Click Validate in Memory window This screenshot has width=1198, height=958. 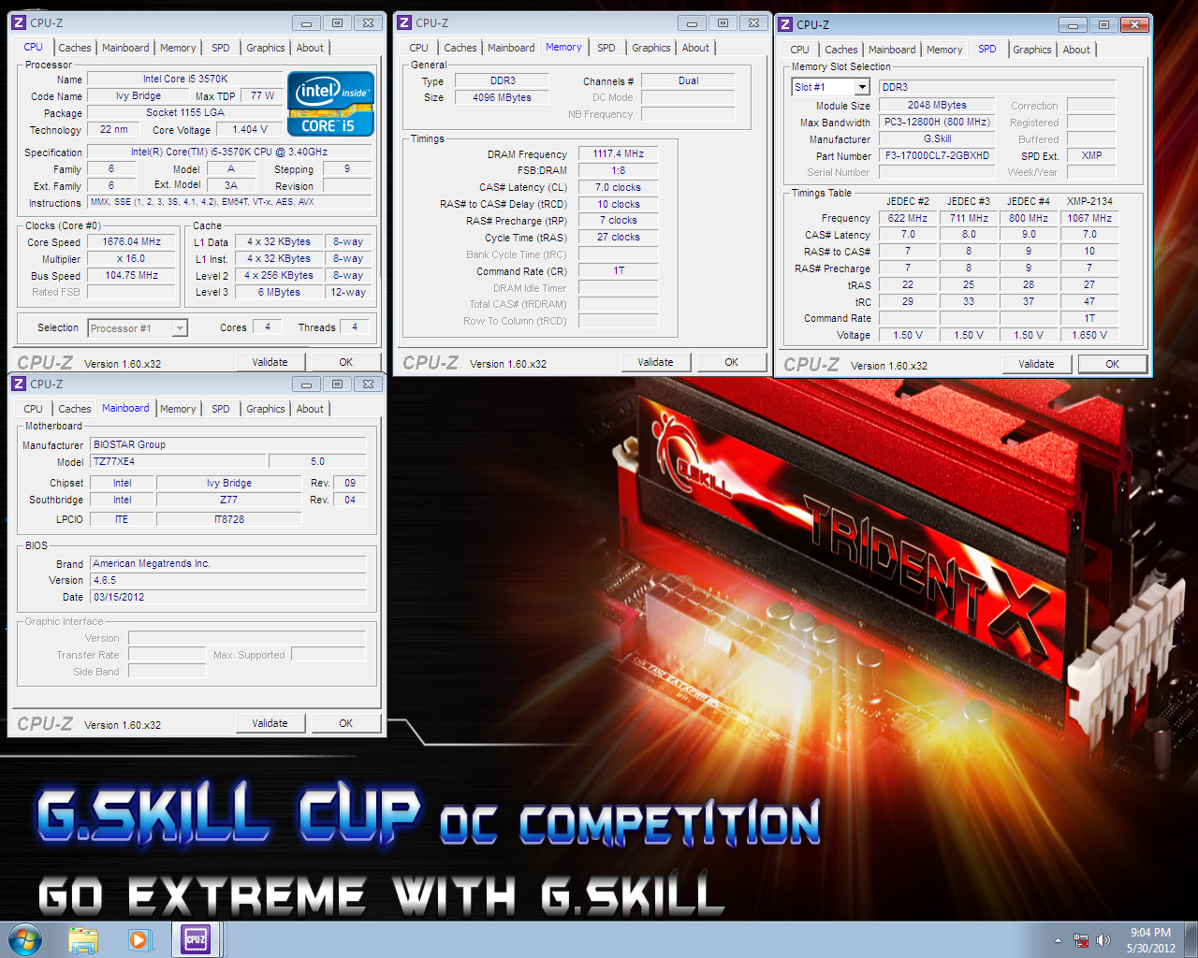pyautogui.click(x=655, y=362)
